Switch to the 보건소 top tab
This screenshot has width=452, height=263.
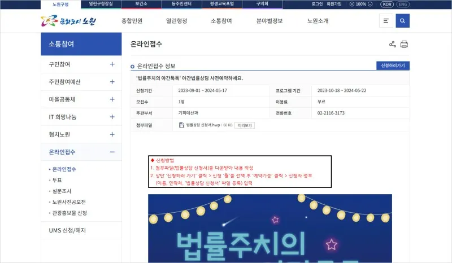(x=141, y=4)
